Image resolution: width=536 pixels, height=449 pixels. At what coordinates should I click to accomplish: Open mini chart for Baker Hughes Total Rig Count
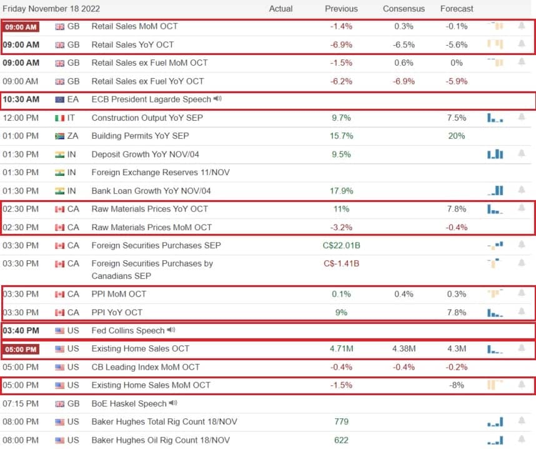495,421
